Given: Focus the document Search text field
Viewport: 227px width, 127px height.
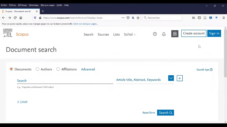Looking at the screenshot, I should pos(65,81).
